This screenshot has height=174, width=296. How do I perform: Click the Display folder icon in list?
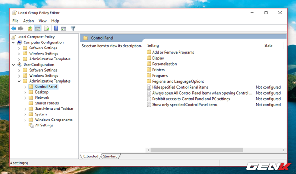pyautogui.click(x=149, y=58)
